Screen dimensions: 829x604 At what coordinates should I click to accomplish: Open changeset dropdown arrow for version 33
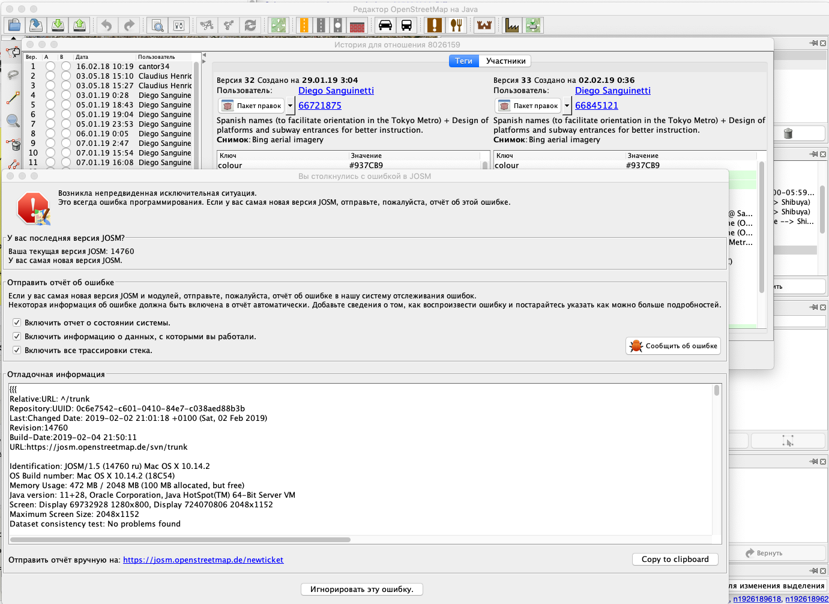567,106
